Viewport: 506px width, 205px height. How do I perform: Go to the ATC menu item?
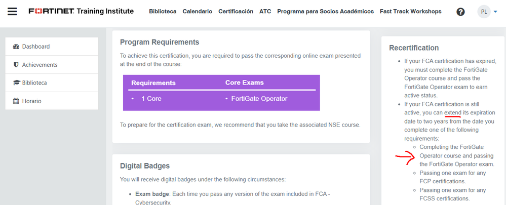click(265, 12)
